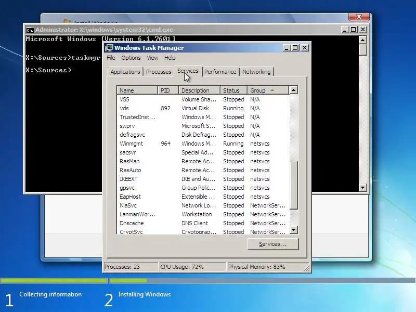Click the Collecting information step label
This screenshot has width=416, height=312.
pyautogui.click(x=50, y=294)
